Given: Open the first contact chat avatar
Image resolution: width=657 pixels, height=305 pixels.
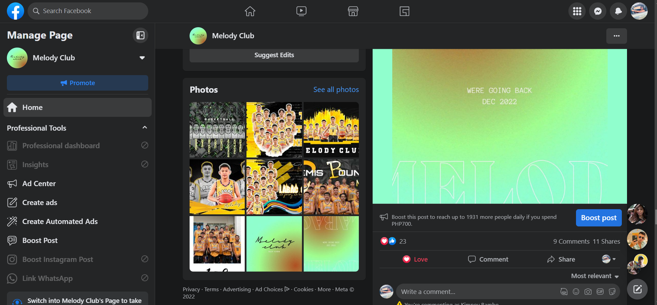Looking at the screenshot, I should [637, 214].
